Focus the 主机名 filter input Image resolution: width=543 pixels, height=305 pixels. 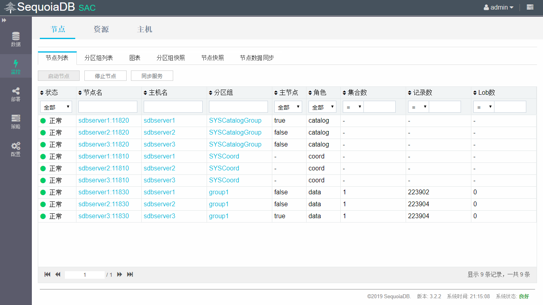click(x=173, y=107)
